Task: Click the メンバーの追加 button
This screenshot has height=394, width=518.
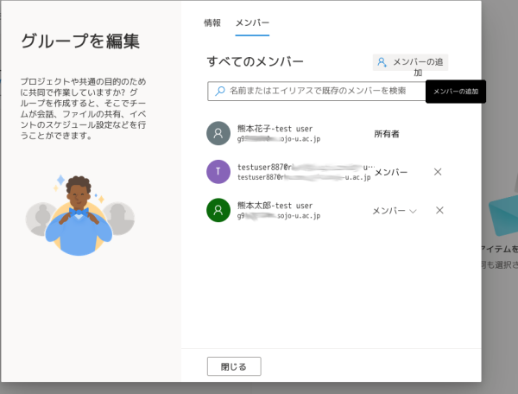Action: pos(417,63)
